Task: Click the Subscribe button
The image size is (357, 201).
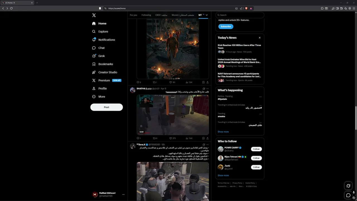Action: (x=226, y=27)
